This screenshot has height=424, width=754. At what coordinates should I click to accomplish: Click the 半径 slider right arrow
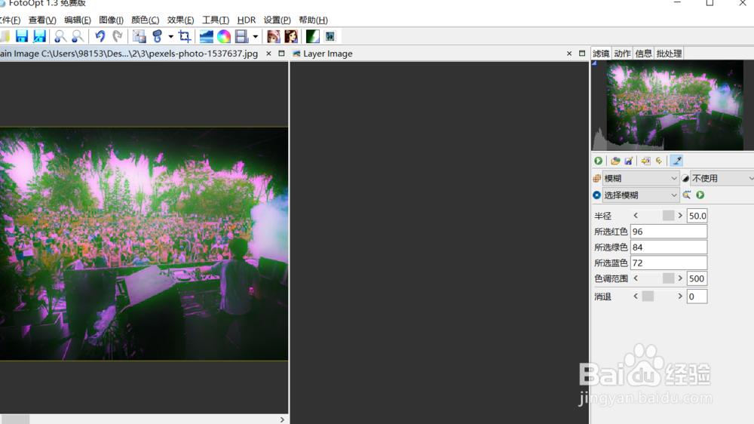coord(680,216)
